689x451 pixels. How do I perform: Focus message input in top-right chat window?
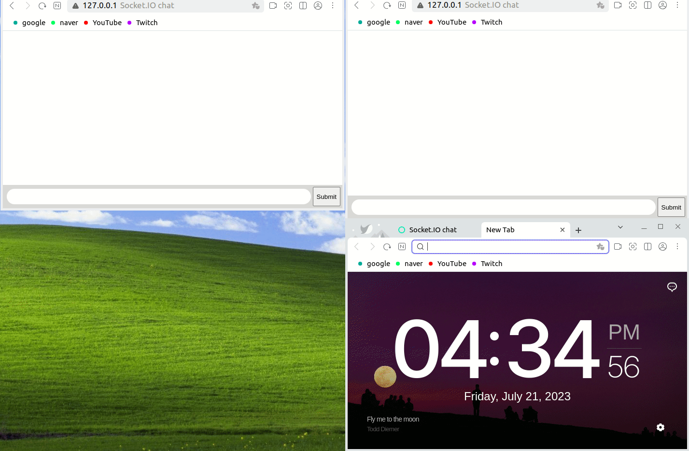[x=504, y=207]
